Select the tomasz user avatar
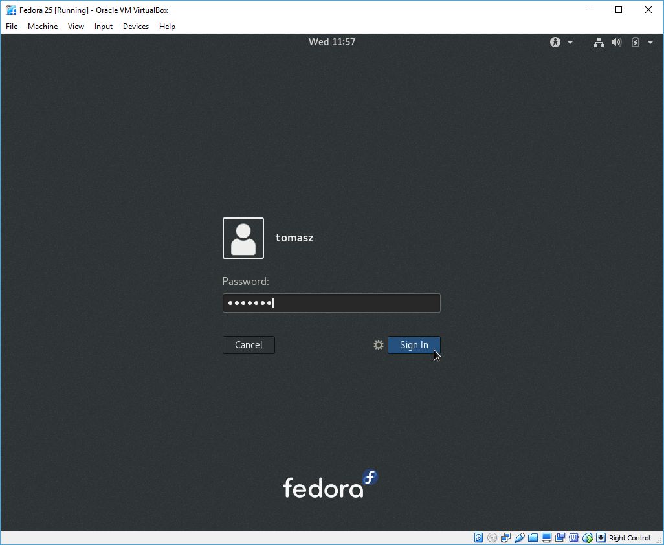The width and height of the screenshot is (664, 545). pyautogui.click(x=243, y=238)
